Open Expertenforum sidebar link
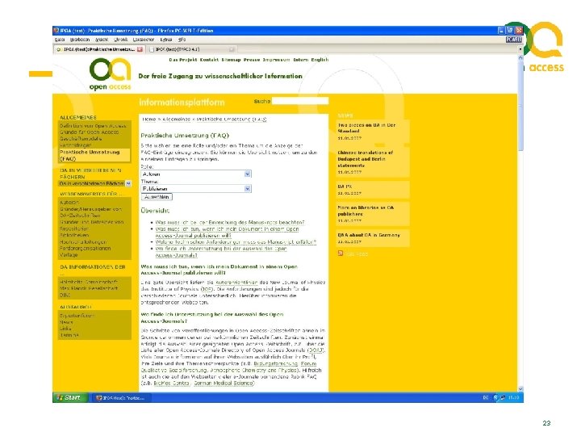 [x=77, y=316]
